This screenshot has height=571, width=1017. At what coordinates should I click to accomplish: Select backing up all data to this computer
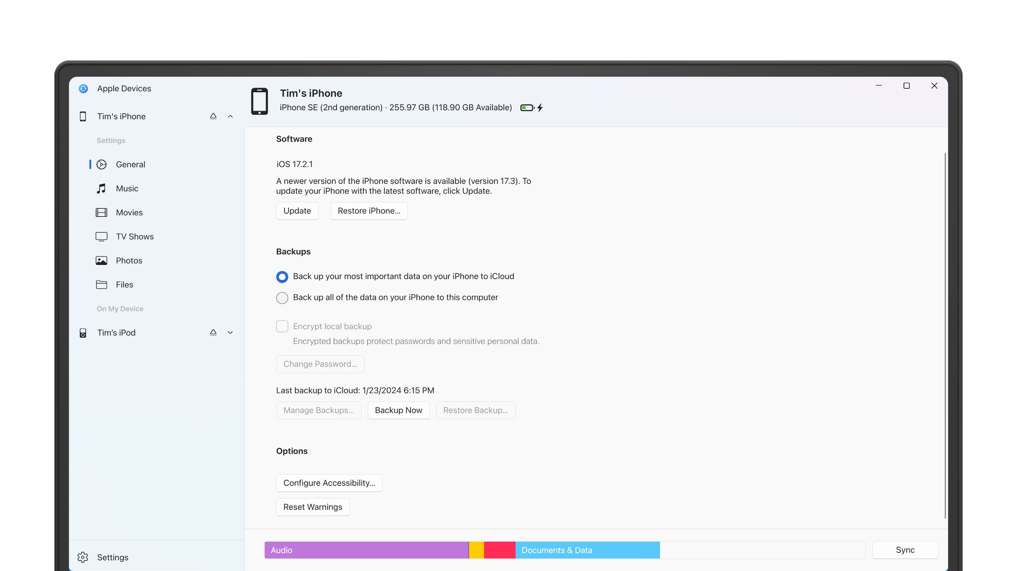pos(282,298)
